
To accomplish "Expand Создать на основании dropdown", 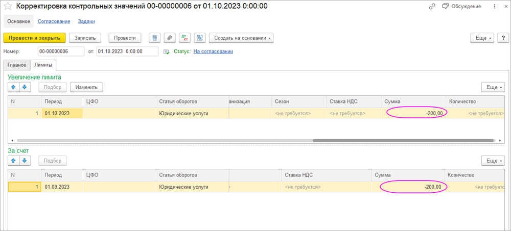I will (x=241, y=38).
